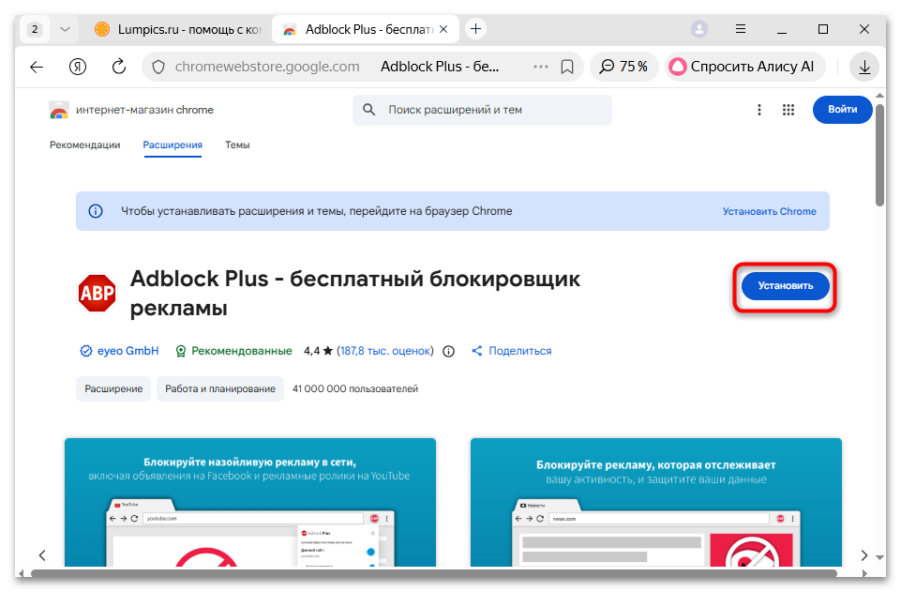Show next screenshot with right arrow
This screenshot has height=592, width=901.
864,555
